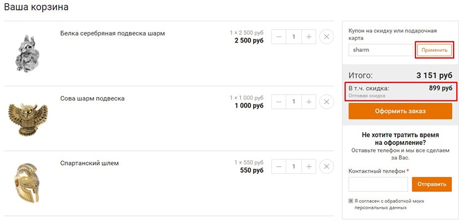Click the contact phone input field
The image size is (464, 223).
pyautogui.click(x=378, y=184)
